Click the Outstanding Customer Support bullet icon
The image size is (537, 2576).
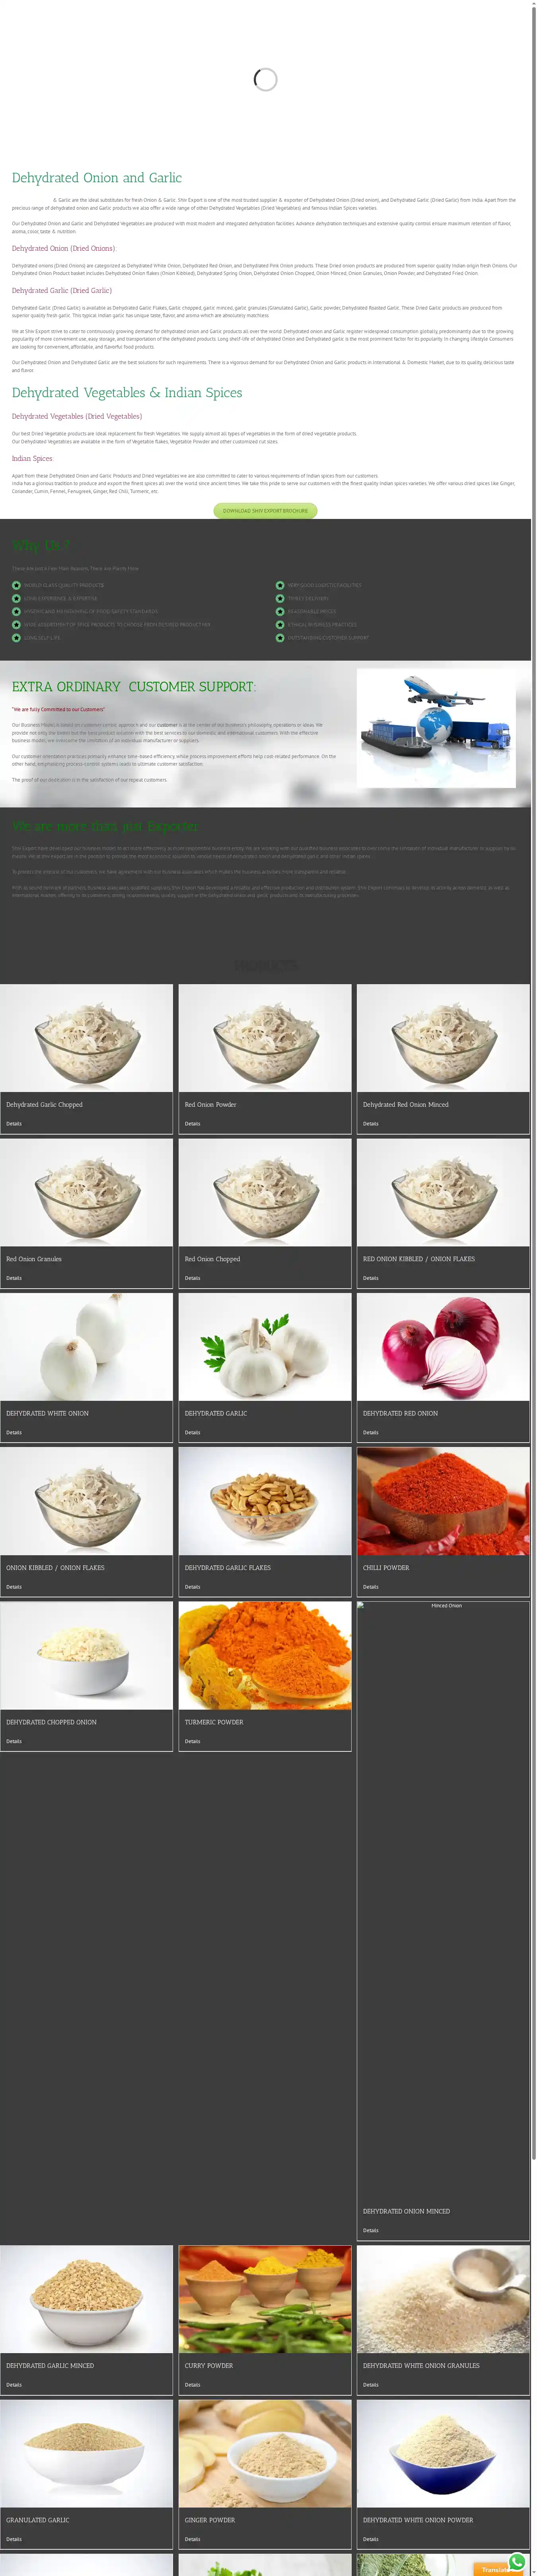(280, 637)
